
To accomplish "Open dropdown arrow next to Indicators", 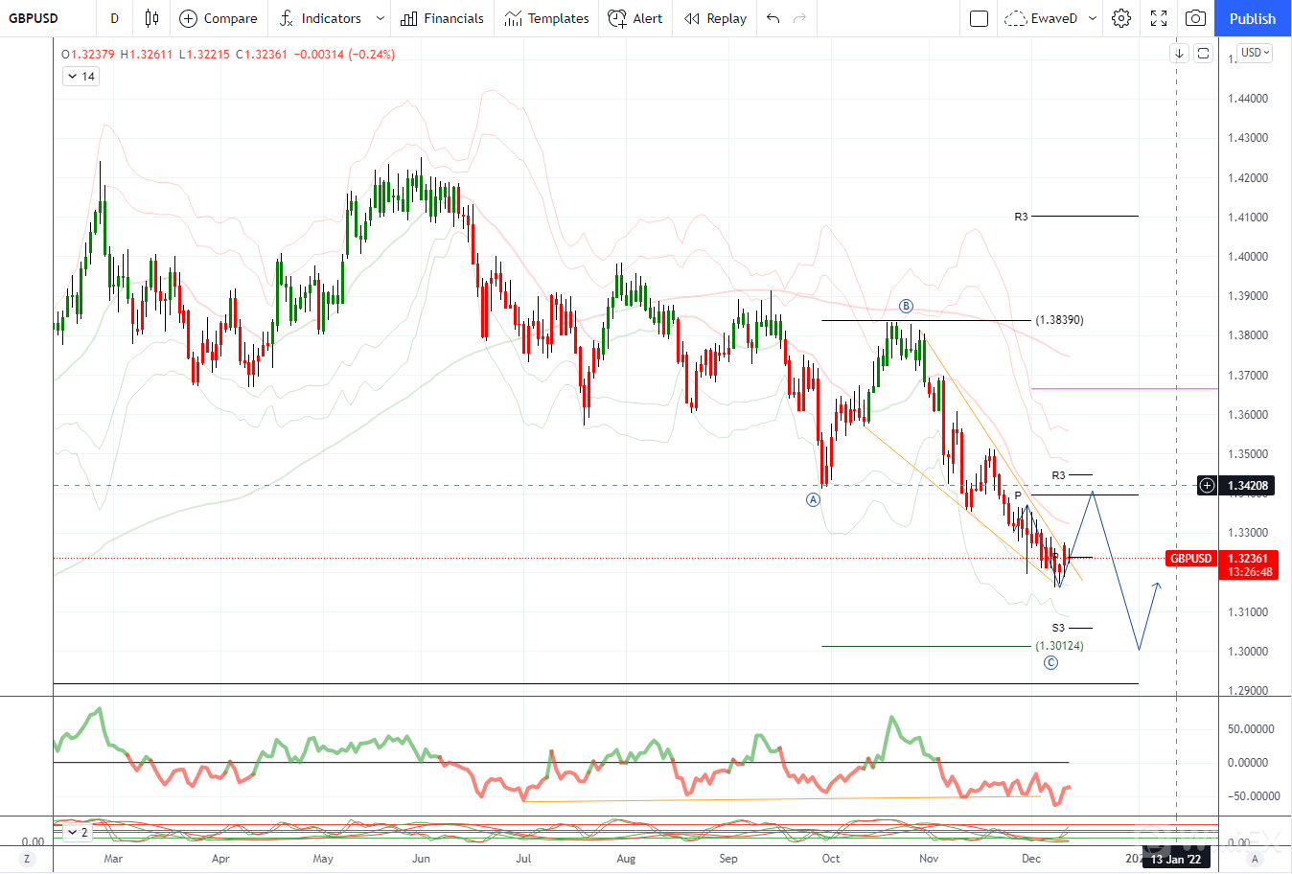I will 381,18.
